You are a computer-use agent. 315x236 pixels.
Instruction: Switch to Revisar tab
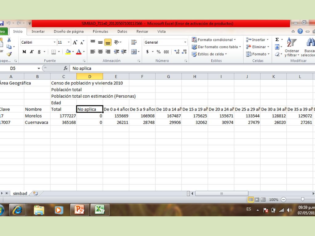(x=142, y=32)
